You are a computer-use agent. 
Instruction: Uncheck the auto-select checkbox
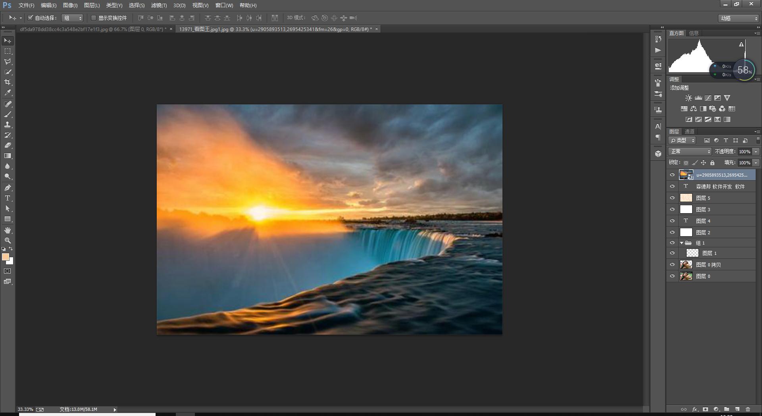30,18
